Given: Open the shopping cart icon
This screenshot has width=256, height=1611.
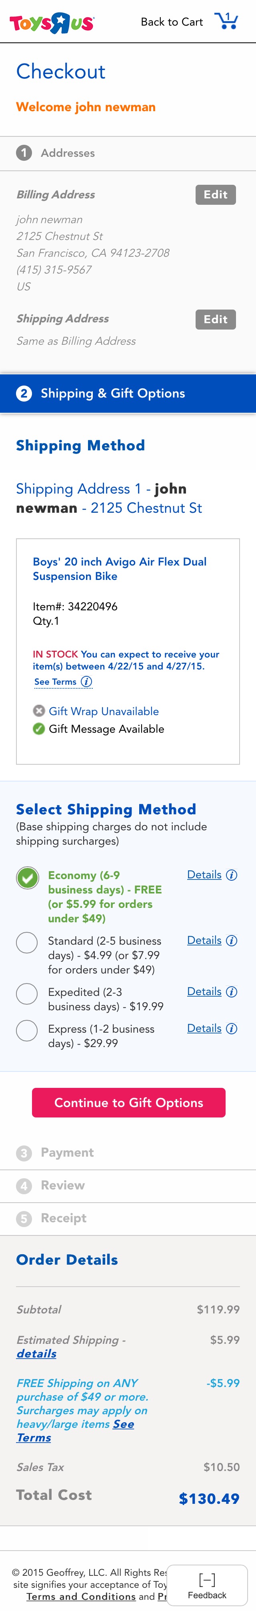Looking at the screenshot, I should pos(226,21).
